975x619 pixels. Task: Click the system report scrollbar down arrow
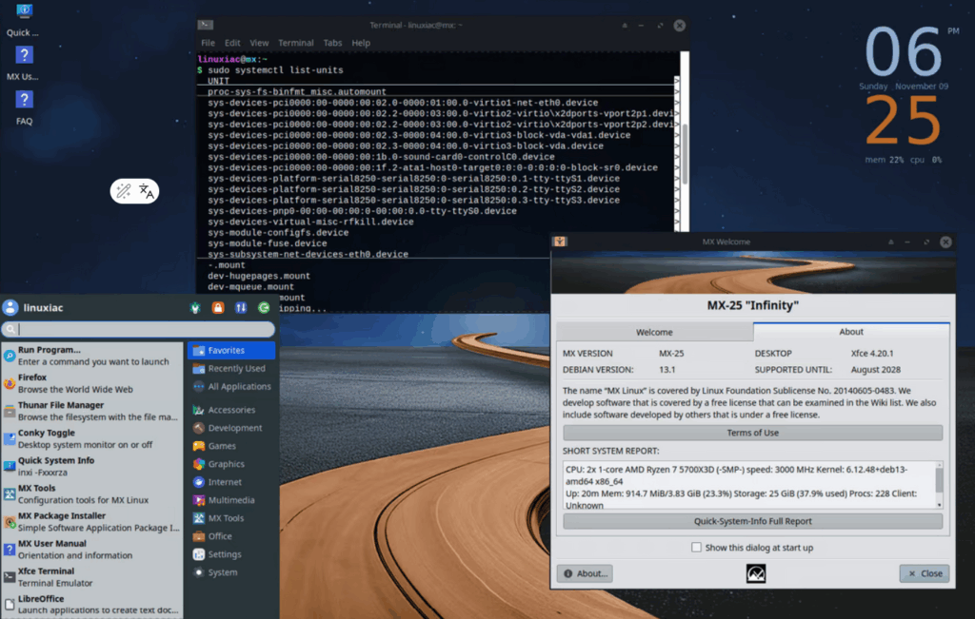pos(939,502)
